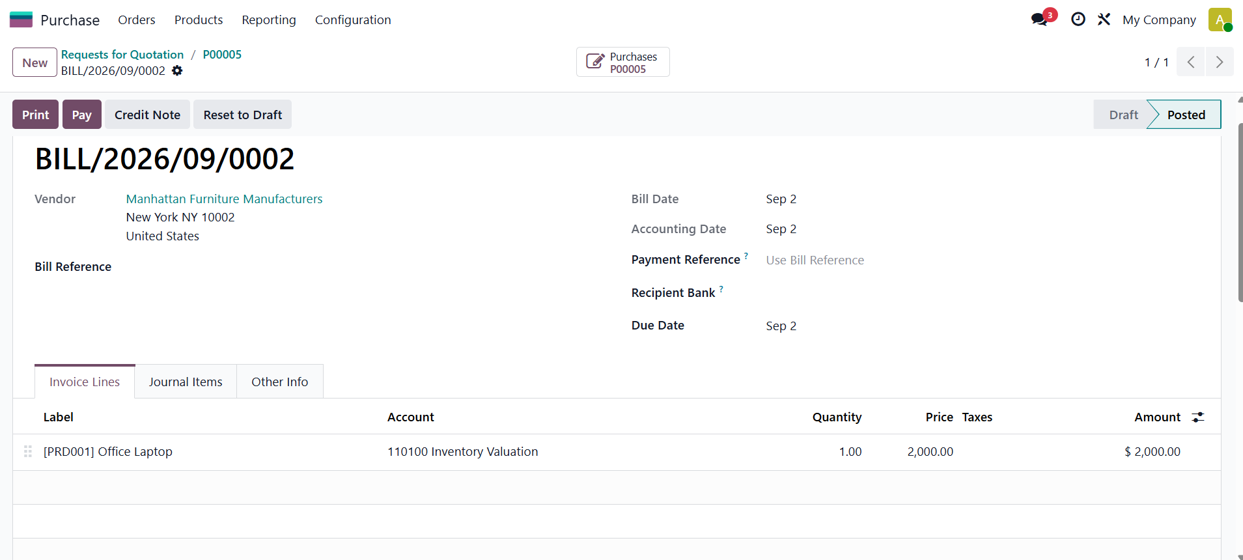Image resolution: width=1243 pixels, height=560 pixels.
Task: Click the gear icon next to BILL/2026/09/0002
Action: click(177, 70)
